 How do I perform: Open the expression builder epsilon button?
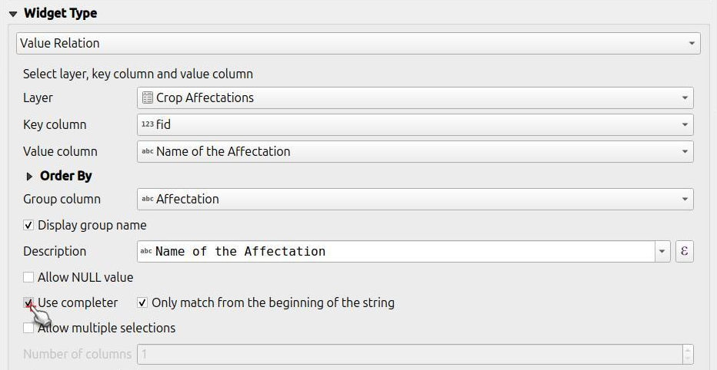684,251
